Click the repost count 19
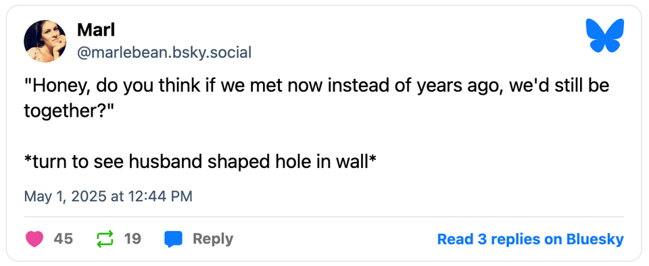 point(133,239)
